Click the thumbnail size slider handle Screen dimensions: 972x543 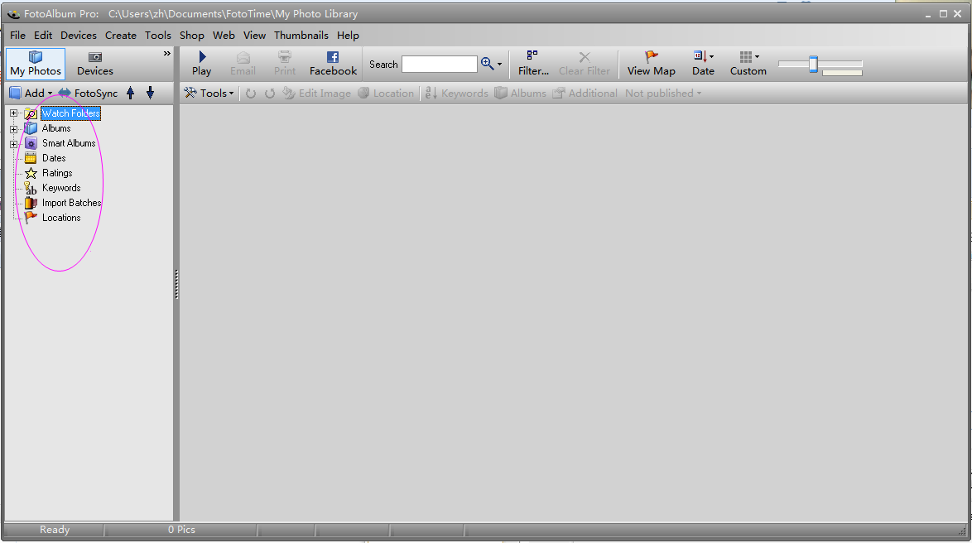click(x=813, y=64)
